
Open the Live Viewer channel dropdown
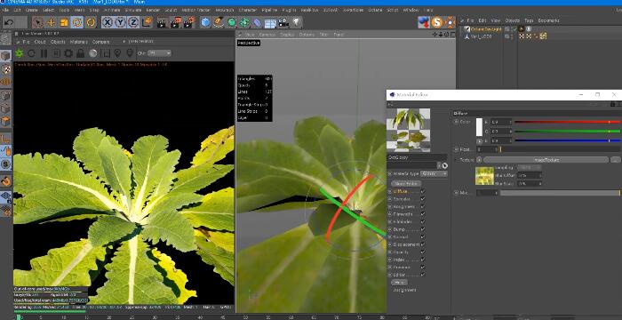pyautogui.click(x=160, y=53)
